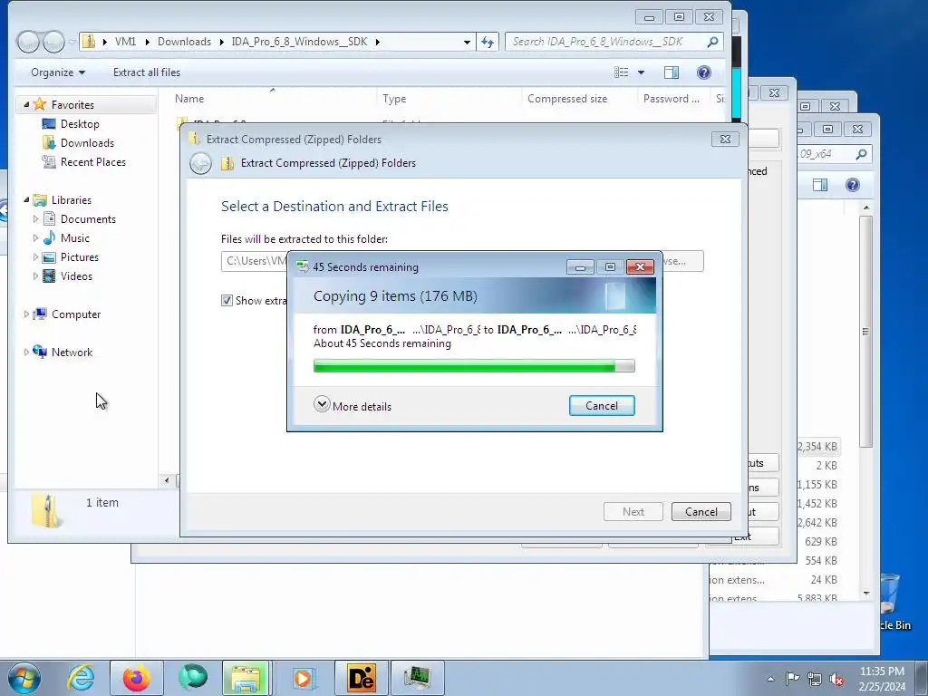928x696 pixels.
Task: Click the Explorer back navigation button
Action: click(x=28, y=42)
